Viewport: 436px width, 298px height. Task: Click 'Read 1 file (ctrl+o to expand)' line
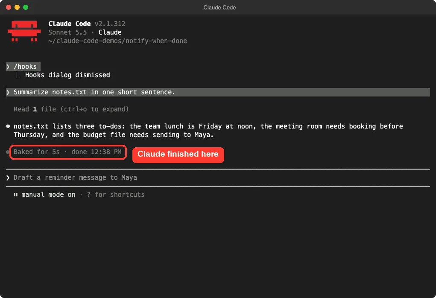click(71, 109)
